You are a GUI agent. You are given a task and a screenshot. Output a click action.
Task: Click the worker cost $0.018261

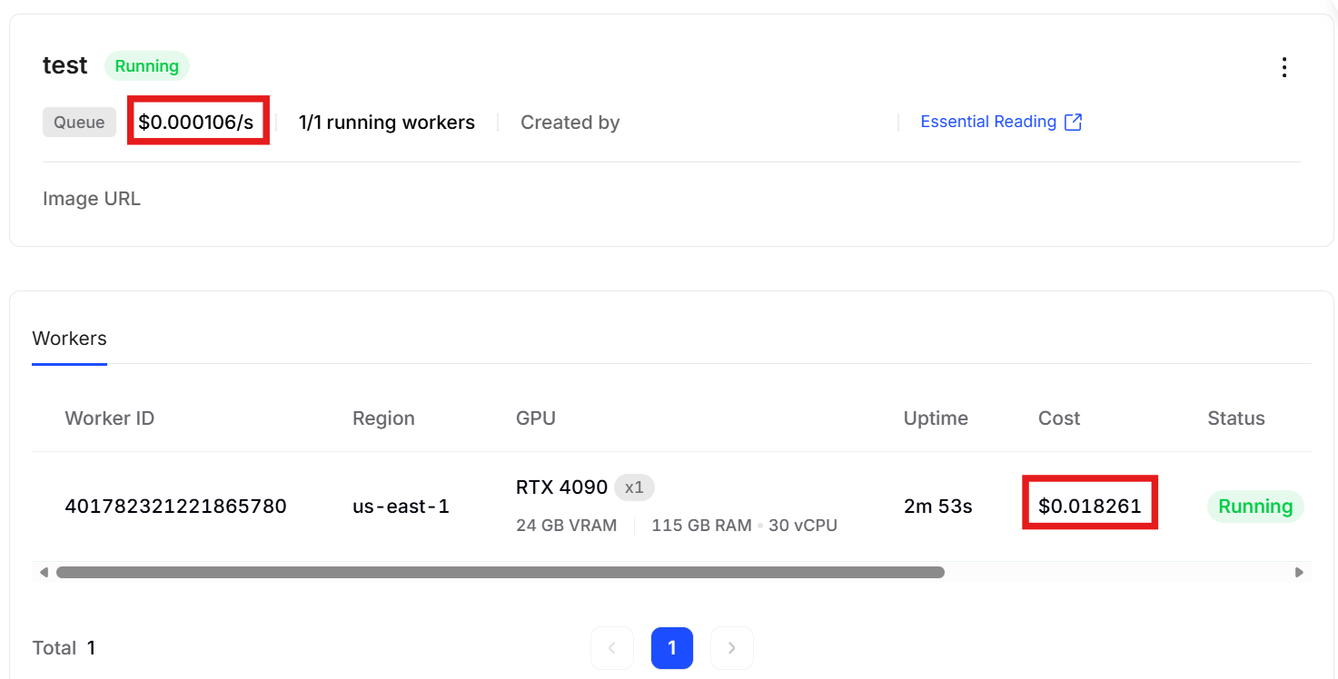click(x=1089, y=507)
